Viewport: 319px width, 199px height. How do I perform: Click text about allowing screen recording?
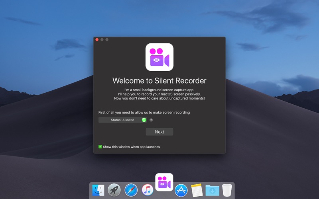[144, 113]
